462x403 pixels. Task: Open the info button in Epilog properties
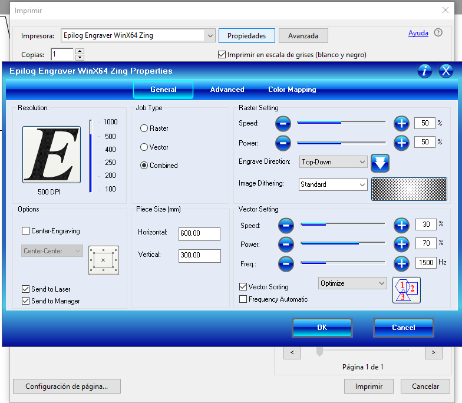[424, 71]
